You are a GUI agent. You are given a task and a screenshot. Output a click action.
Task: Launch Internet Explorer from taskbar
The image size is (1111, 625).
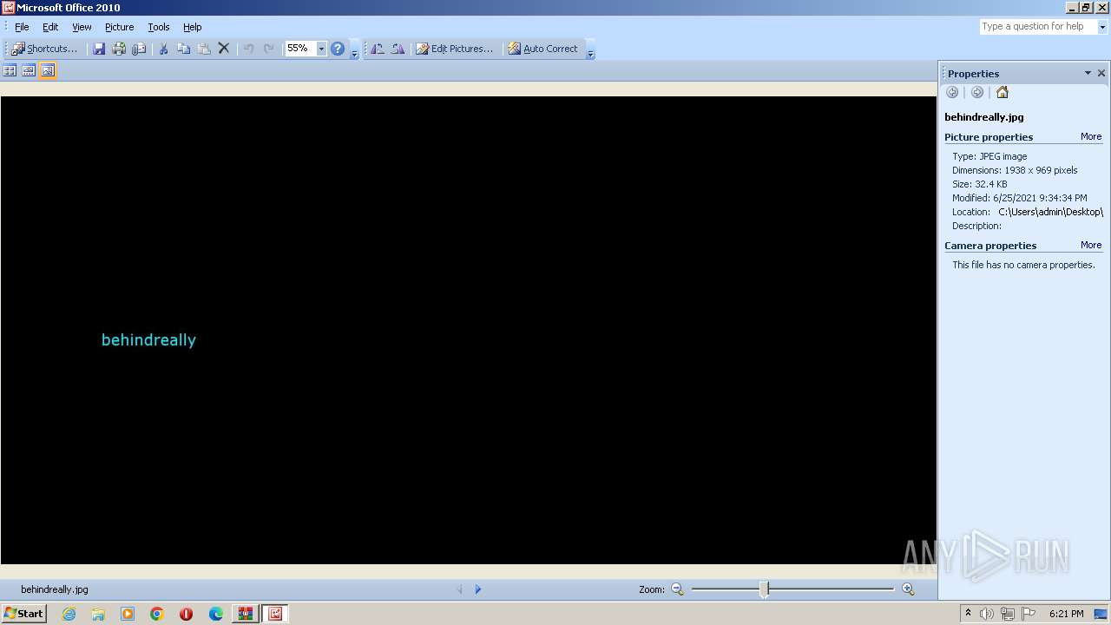click(69, 614)
